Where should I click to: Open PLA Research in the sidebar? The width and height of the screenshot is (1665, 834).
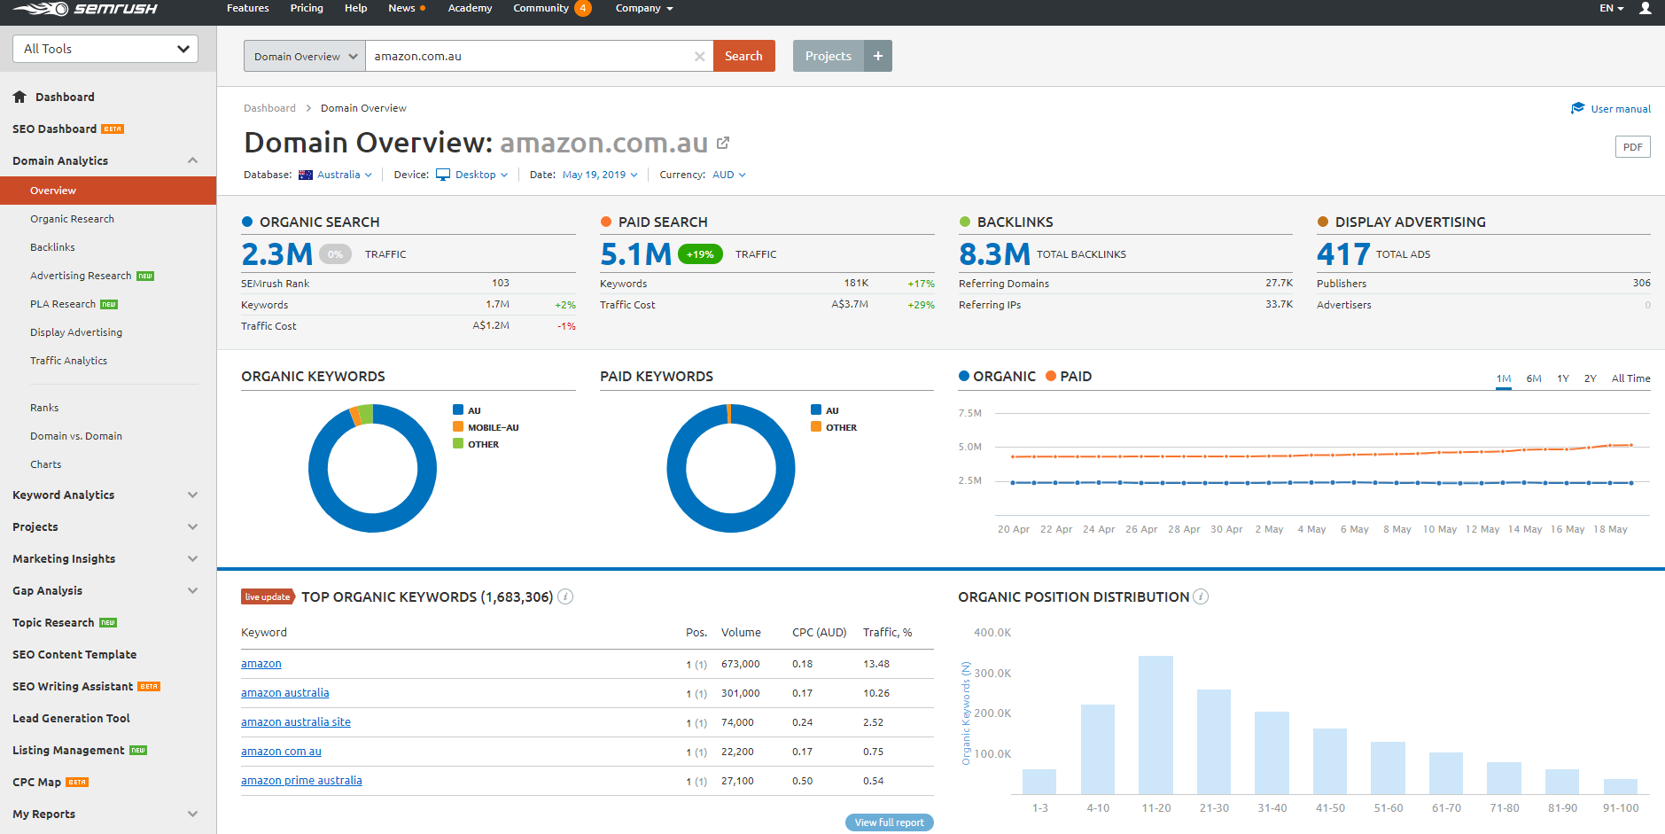[63, 304]
